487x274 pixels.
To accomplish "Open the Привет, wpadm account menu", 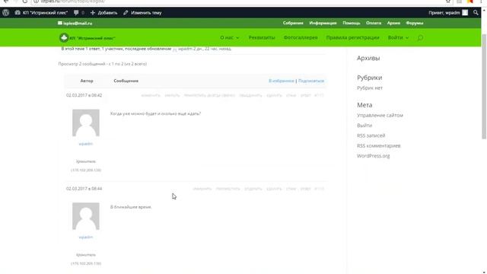I will [448, 13].
